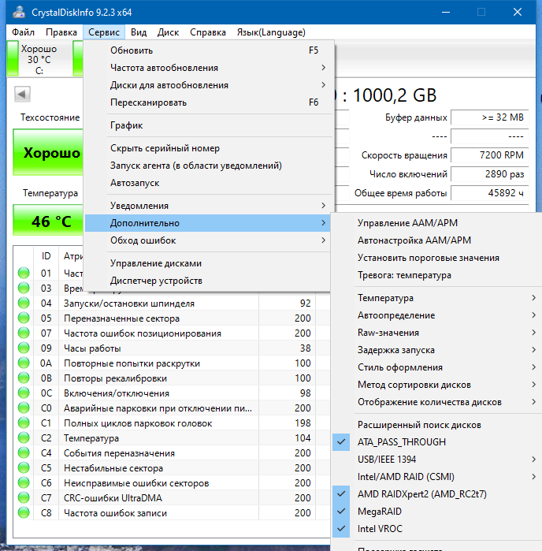Expand Метод сортировки дисков submenu

coord(436,385)
